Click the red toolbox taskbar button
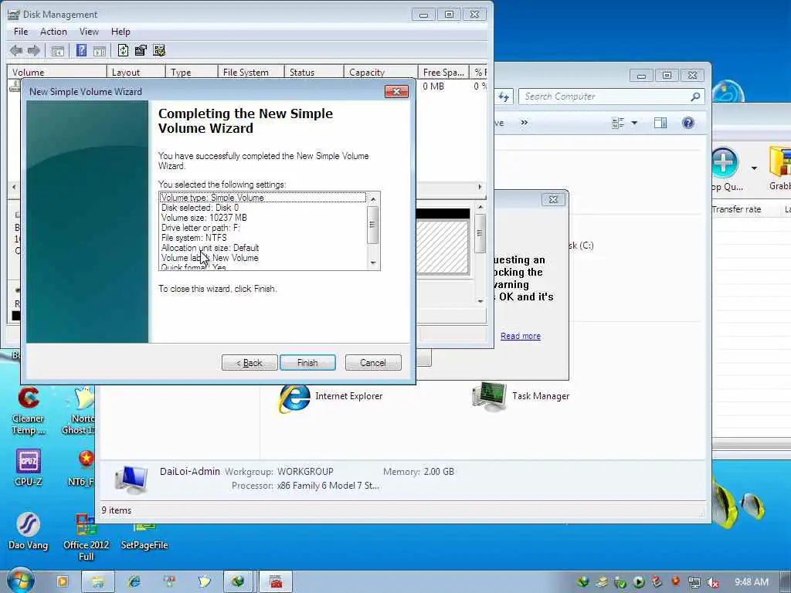The width and height of the screenshot is (791, 593). tap(276, 582)
